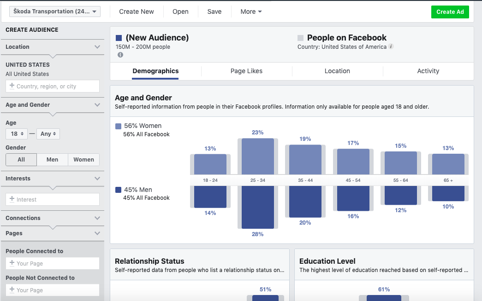Select All gender option

(x=21, y=160)
